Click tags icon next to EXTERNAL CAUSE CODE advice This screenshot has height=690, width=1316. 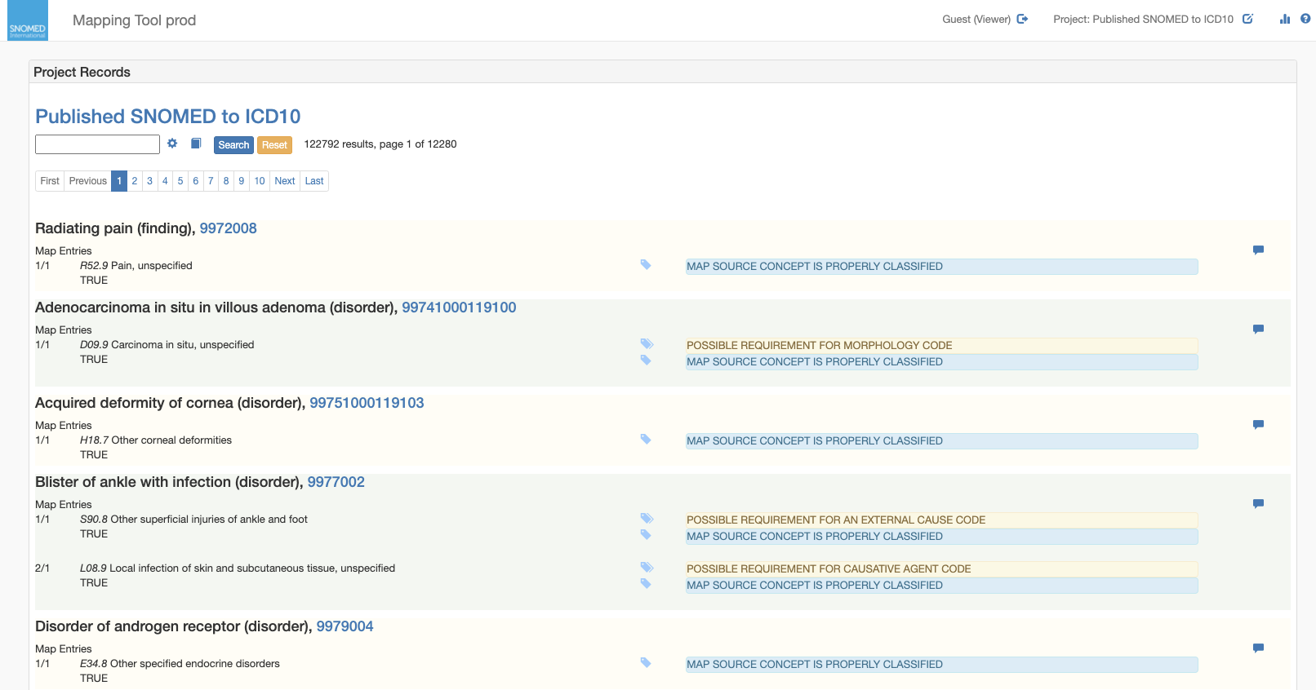point(647,519)
